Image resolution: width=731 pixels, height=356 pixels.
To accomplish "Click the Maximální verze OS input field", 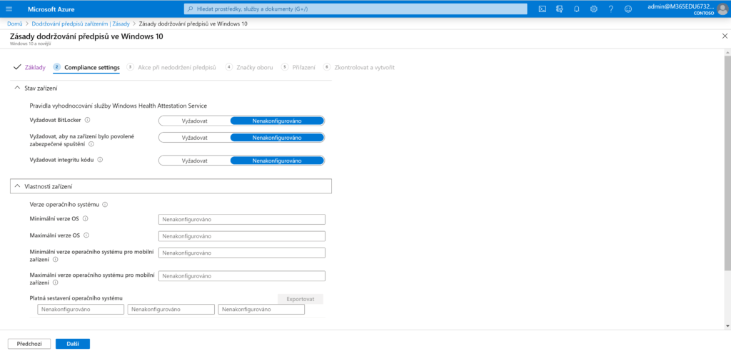I will (241, 236).
